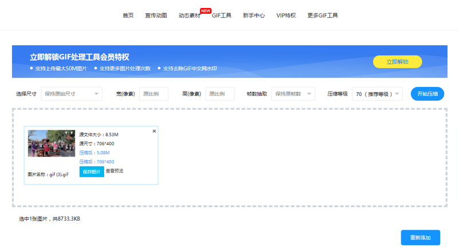Screen dimensions: 458x251
Task: Click the 保存图片 button
Action: pos(92,172)
